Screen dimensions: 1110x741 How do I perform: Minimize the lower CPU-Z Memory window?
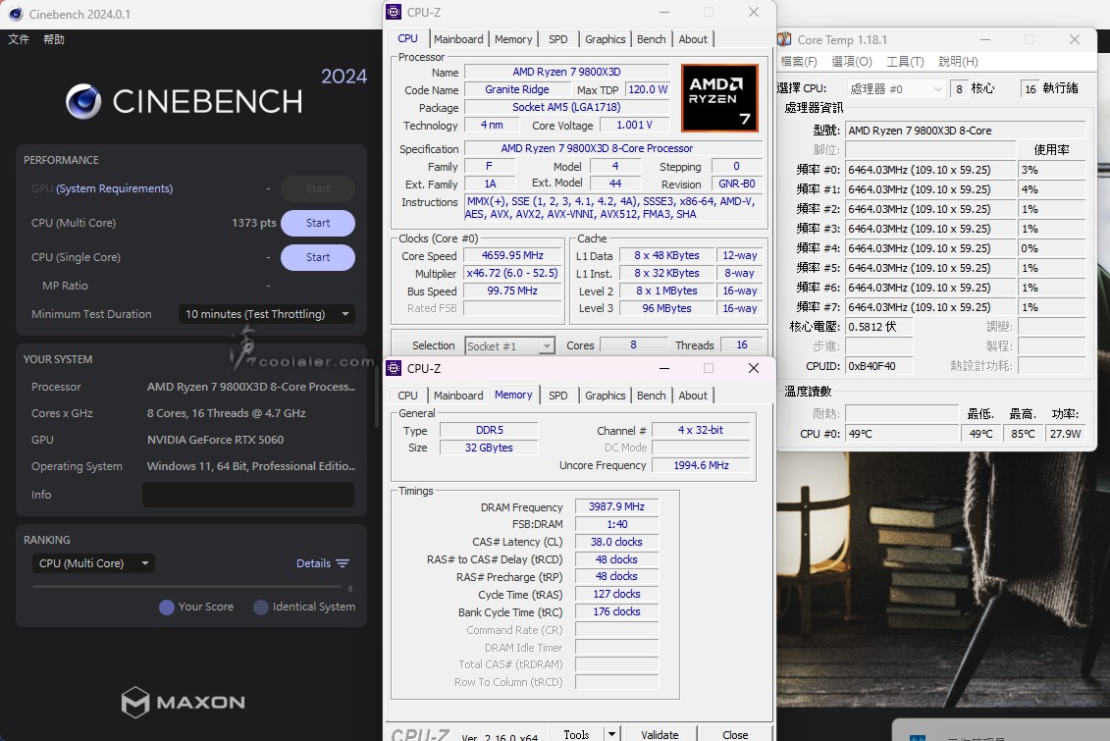tap(664, 368)
